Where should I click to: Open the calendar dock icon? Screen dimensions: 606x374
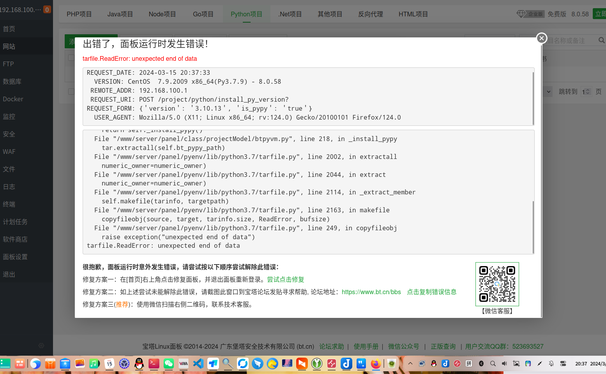(x=110, y=364)
